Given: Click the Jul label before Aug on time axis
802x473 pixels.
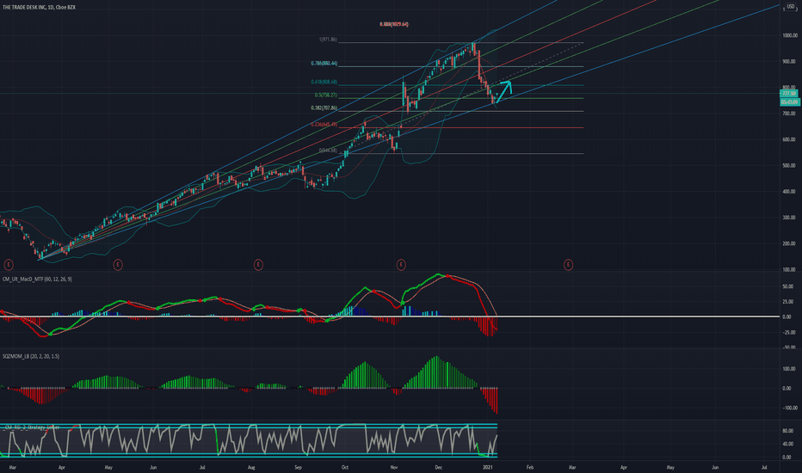Looking at the screenshot, I should [202, 467].
